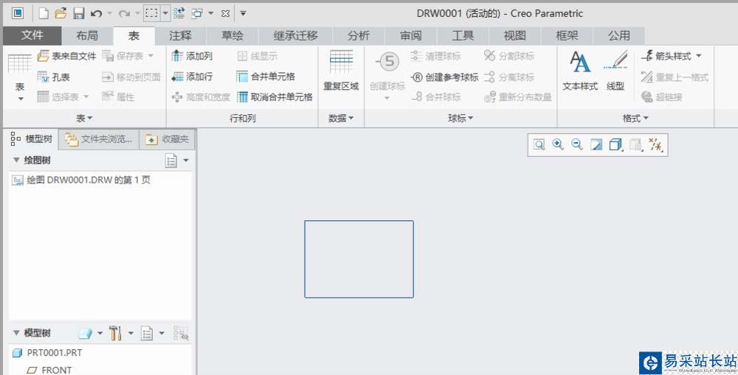Image resolution: width=738 pixels, height=375 pixels.
Task: Click the 创建参考球标 reference balloon icon
Action: pos(417,77)
